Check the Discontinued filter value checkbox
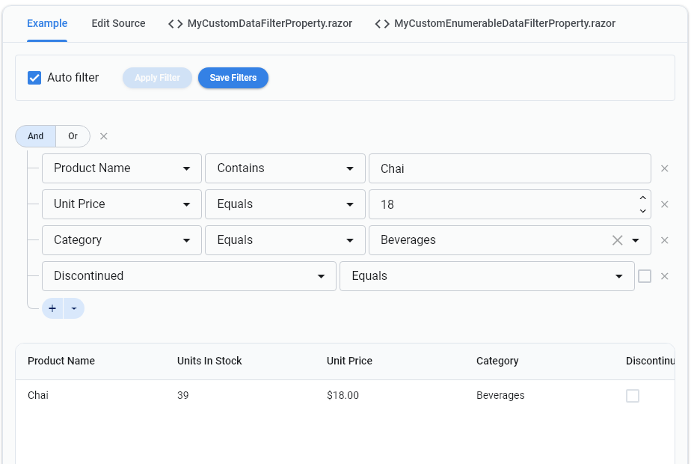This screenshot has width=694, height=464. 644,275
